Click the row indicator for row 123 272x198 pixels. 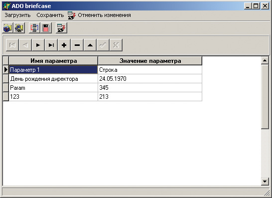tap(5, 97)
